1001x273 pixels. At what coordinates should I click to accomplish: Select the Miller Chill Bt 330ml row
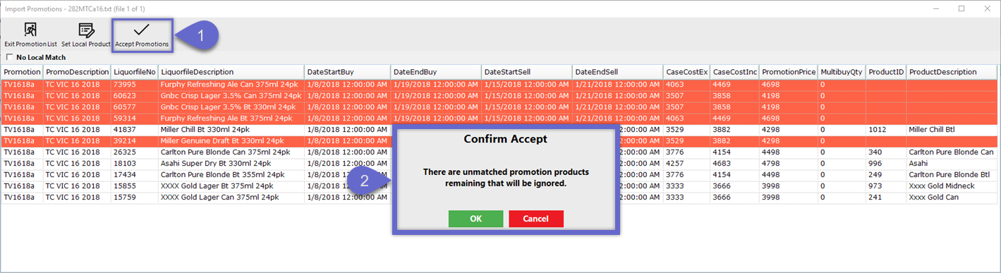click(499, 130)
